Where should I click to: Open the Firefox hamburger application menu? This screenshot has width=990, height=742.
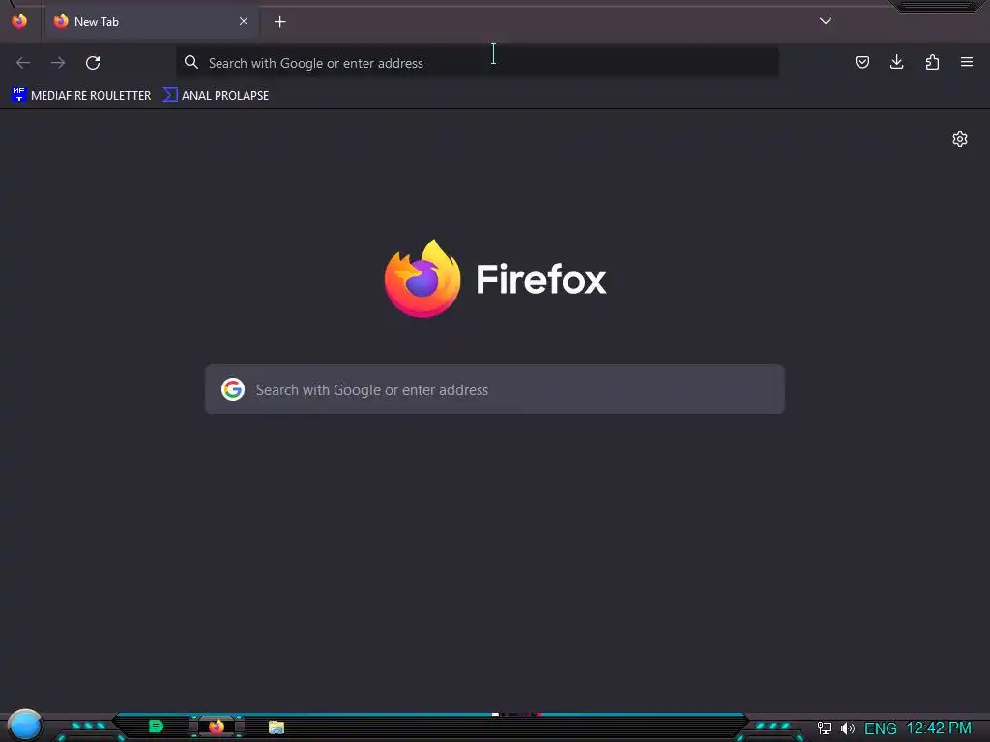967,62
